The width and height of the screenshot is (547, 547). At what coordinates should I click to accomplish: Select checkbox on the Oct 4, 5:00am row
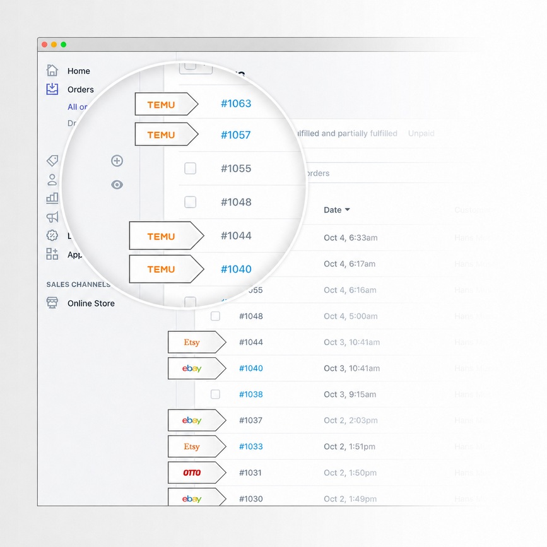pyautogui.click(x=215, y=316)
